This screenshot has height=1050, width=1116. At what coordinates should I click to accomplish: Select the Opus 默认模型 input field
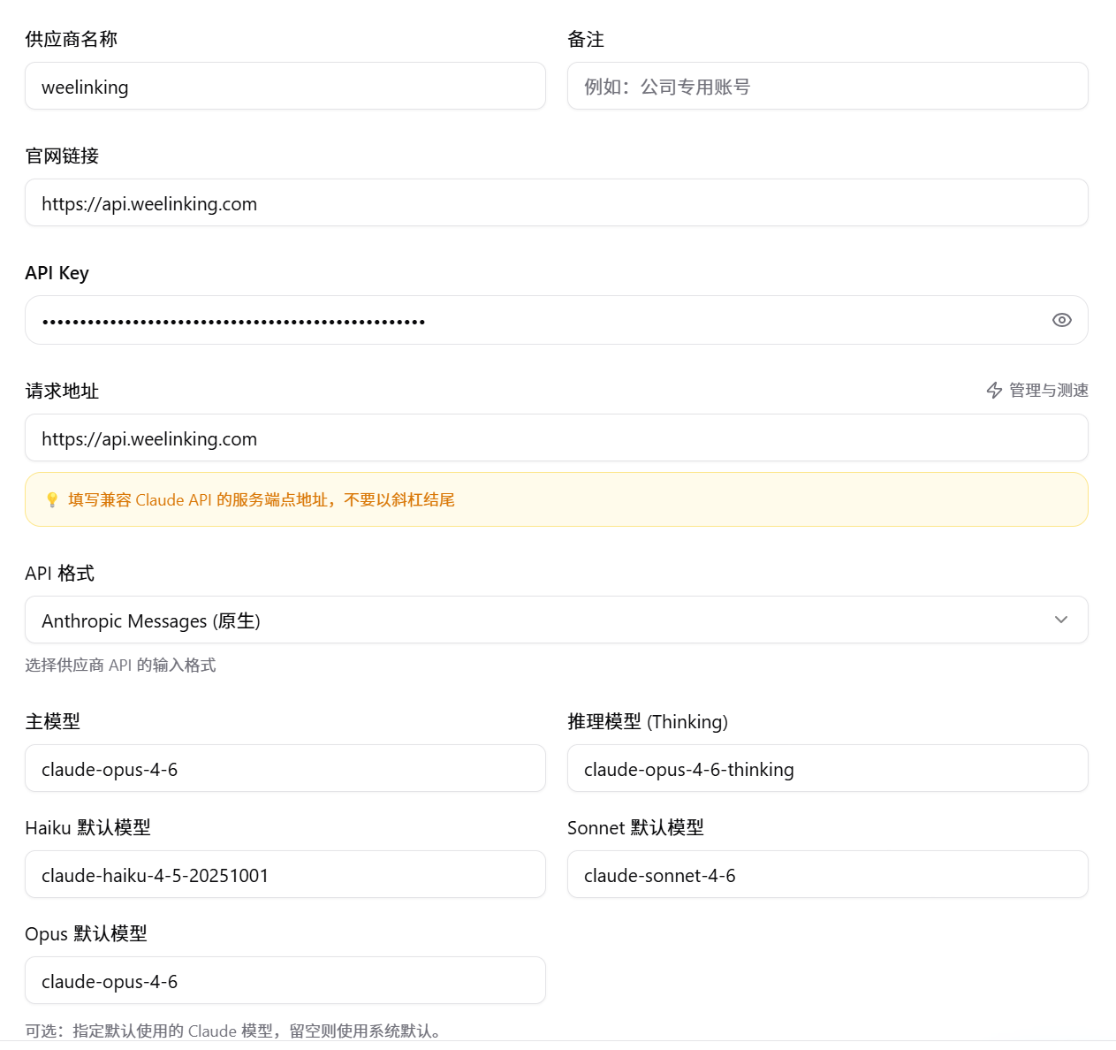(285, 980)
